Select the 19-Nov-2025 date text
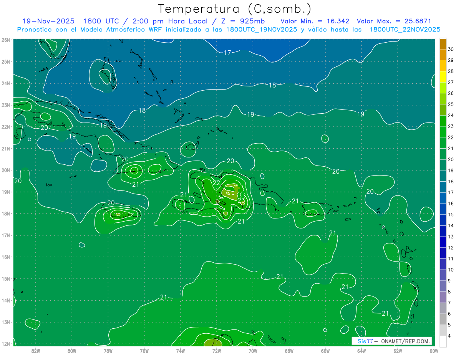This screenshot has height=356, width=461. click(x=48, y=21)
